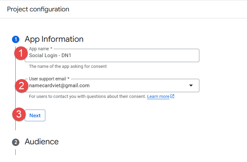Click the Project configuration page title
Image resolution: width=247 pixels, height=162 pixels.
click(x=38, y=9)
